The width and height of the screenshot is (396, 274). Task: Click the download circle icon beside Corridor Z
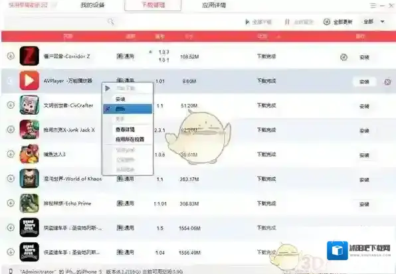pos(11,56)
